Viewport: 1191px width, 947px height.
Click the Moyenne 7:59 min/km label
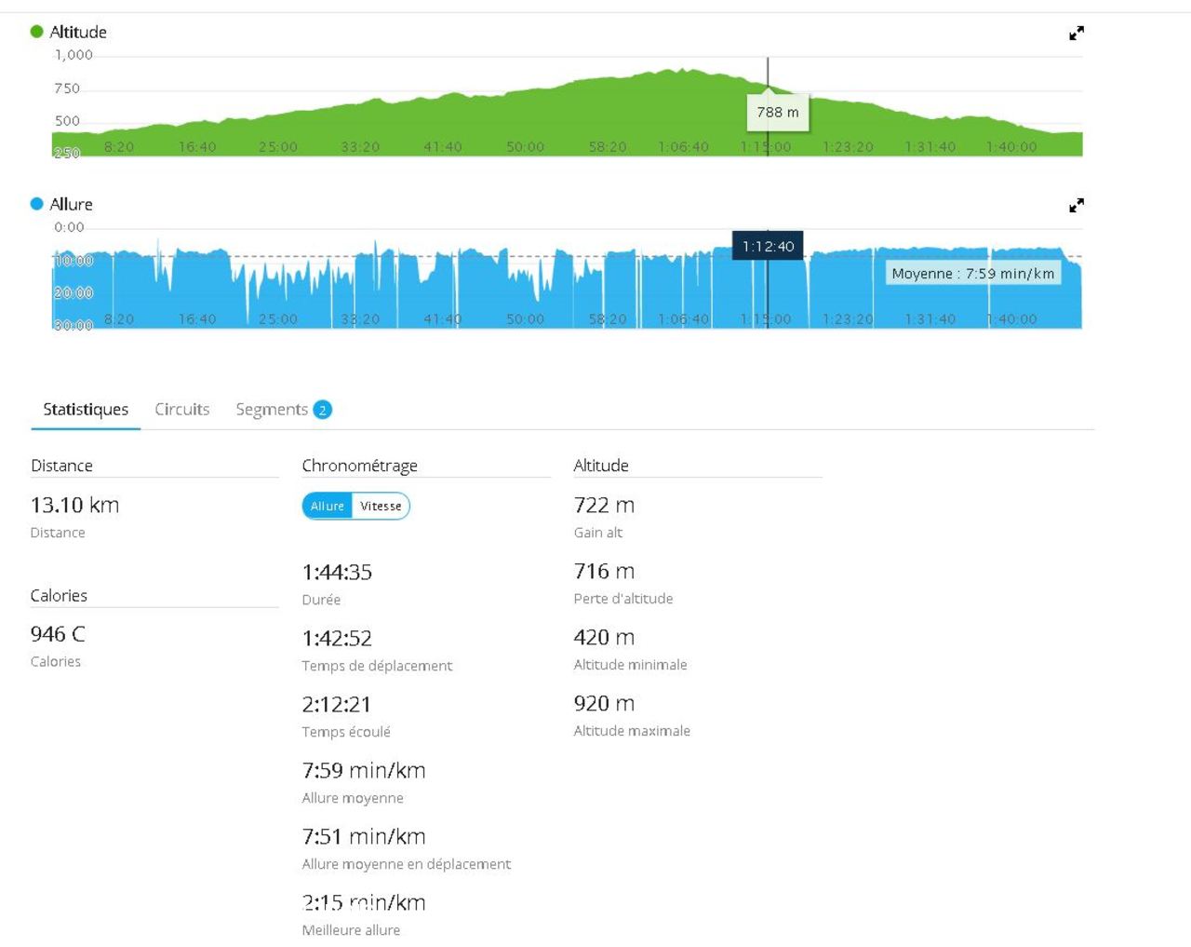(972, 274)
